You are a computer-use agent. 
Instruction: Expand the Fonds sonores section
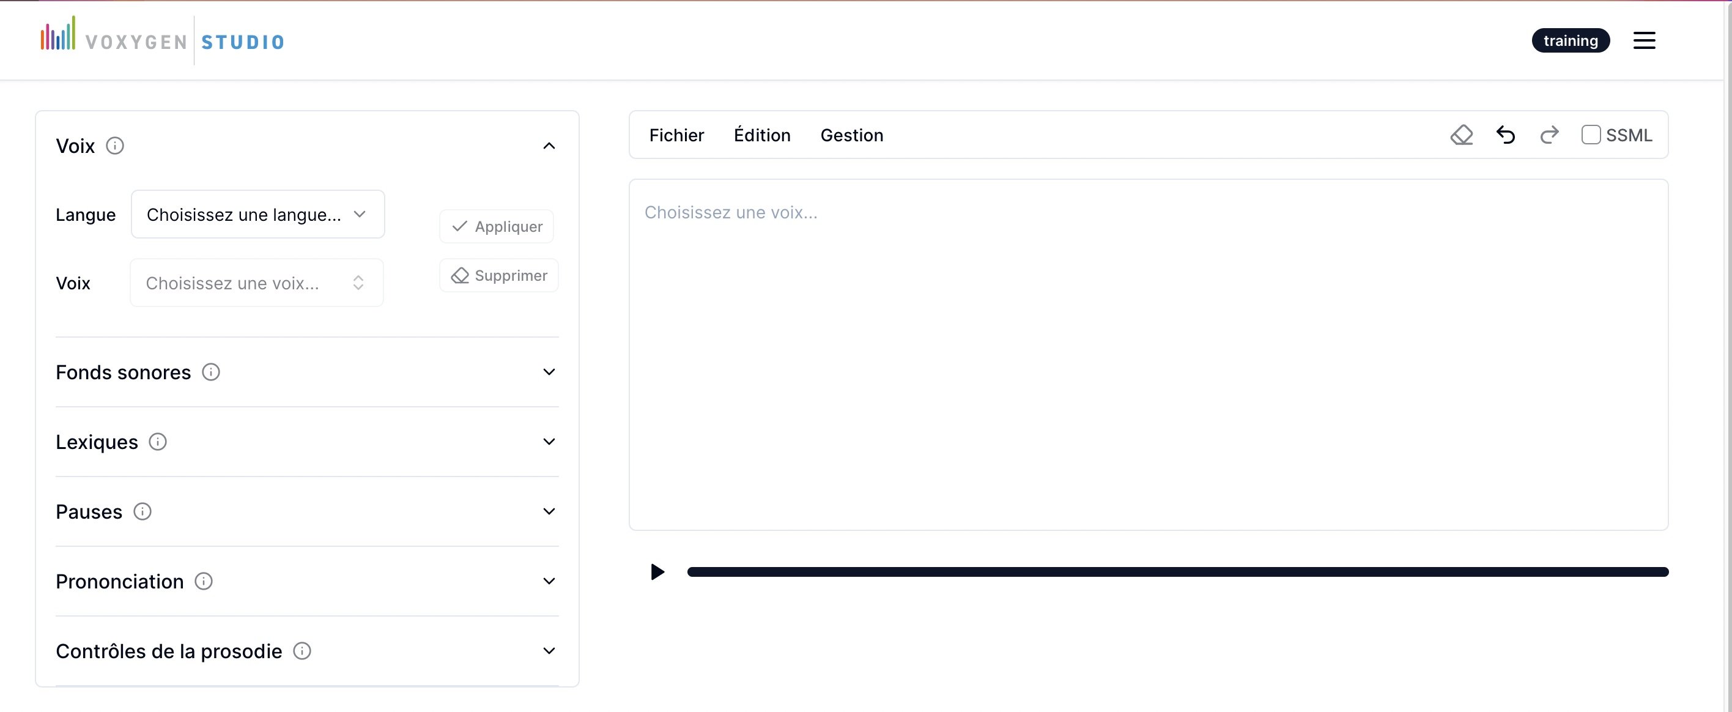point(549,372)
